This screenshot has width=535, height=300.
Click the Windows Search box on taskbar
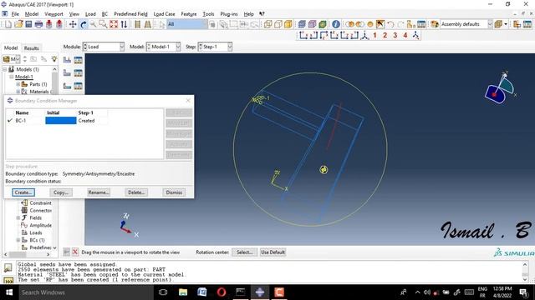(x=85, y=292)
